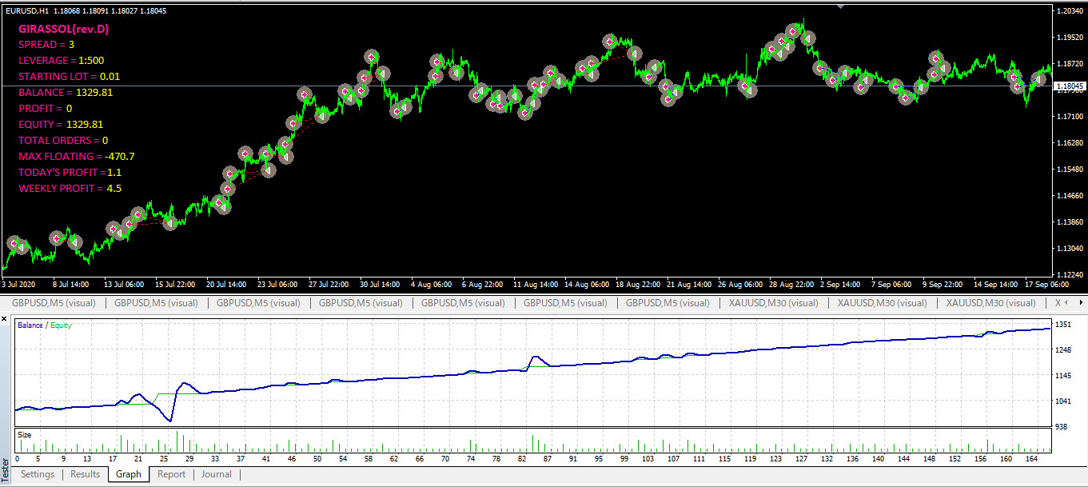This screenshot has width=1088, height=487.
Task: Click the WEEKLY PROFIT = 4.5 line
Action: tap(70, 189)
